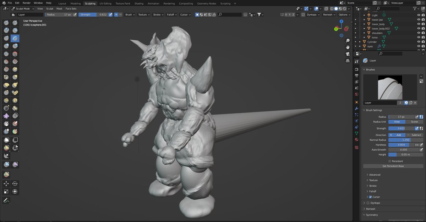The height and width of the screenshot is (222, 426).
Task: Select the active Layer brush tool
Action: 15,38
